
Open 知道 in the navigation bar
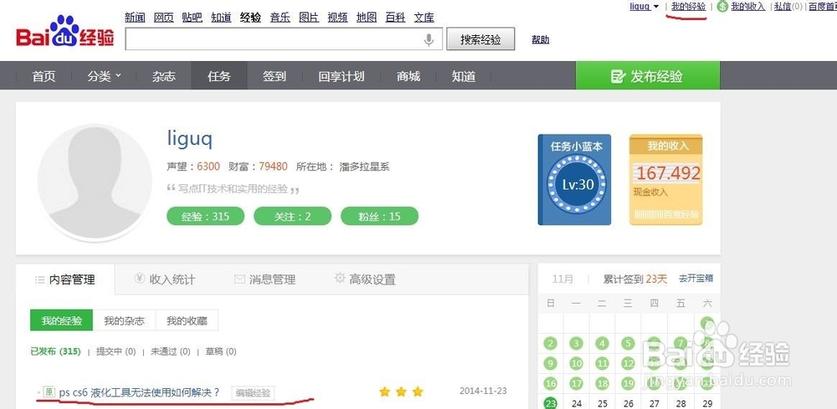[464, 76]
